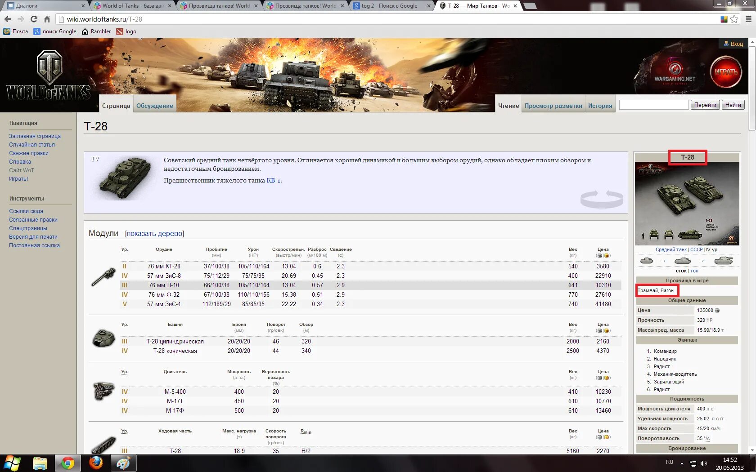Open Firefox from the Windows taskbar
The image size is (756, 472).
[96, 463]
